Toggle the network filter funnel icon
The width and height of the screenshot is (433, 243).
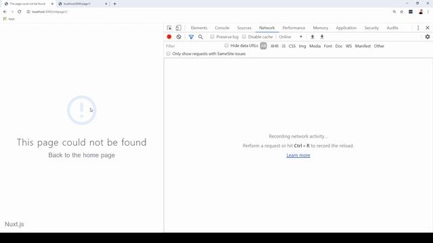click(191, 36)
